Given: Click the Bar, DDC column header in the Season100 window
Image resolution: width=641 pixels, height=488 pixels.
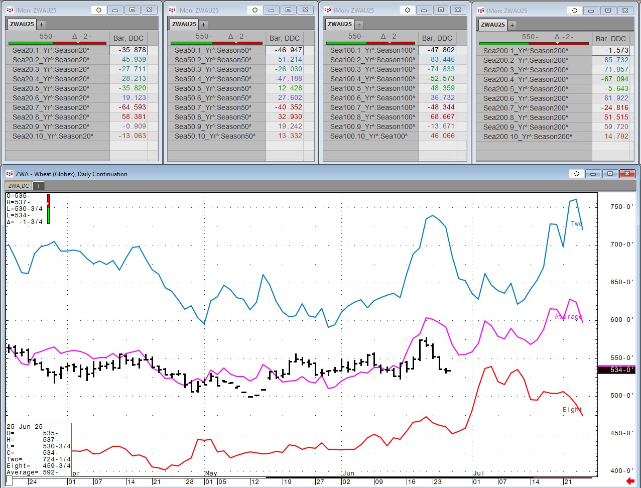Looking at the screenshot, I should 437,38.
